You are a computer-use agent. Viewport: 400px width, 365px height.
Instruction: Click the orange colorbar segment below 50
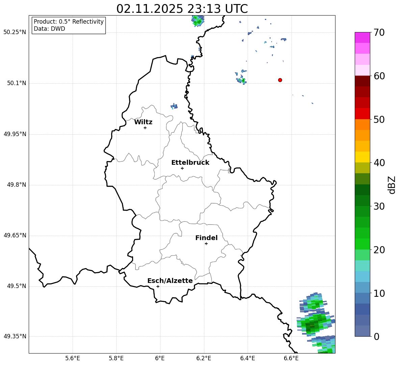click(x=362, y=125)
